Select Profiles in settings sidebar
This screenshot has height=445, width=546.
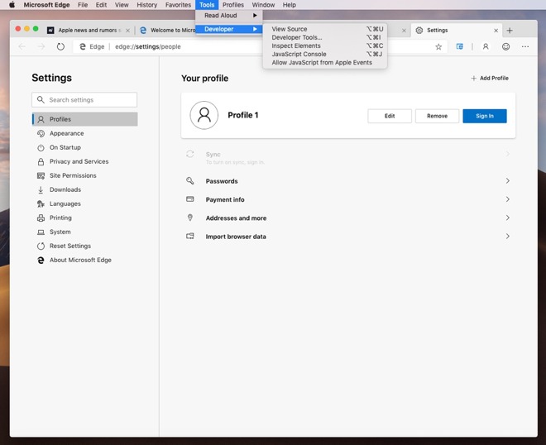pos(84,119)
